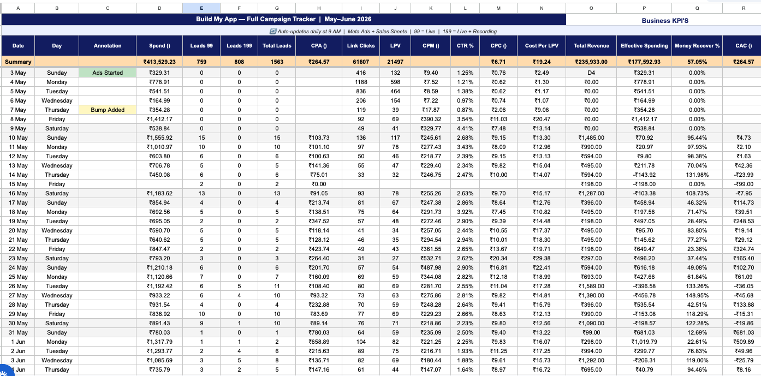Click CPC value ₹20.34
This screenshot has width=761, height=376.
tap(498, 258)
